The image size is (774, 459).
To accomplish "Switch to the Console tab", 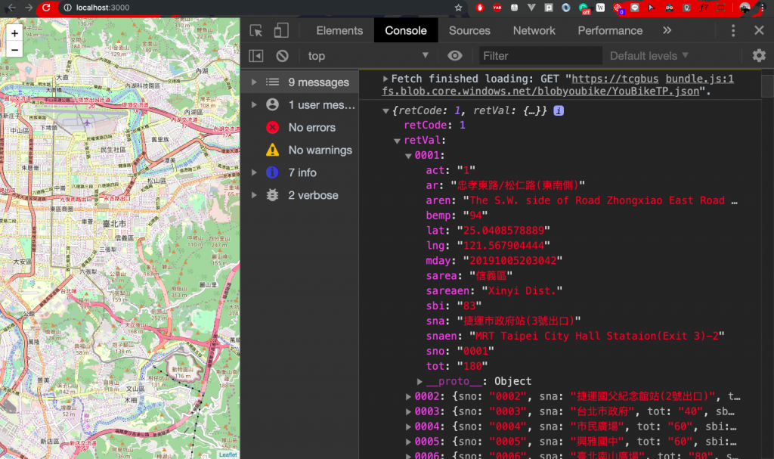I will (406, 31).
